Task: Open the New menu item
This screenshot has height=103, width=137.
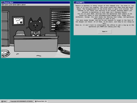Action: click(x=3, y=5)
